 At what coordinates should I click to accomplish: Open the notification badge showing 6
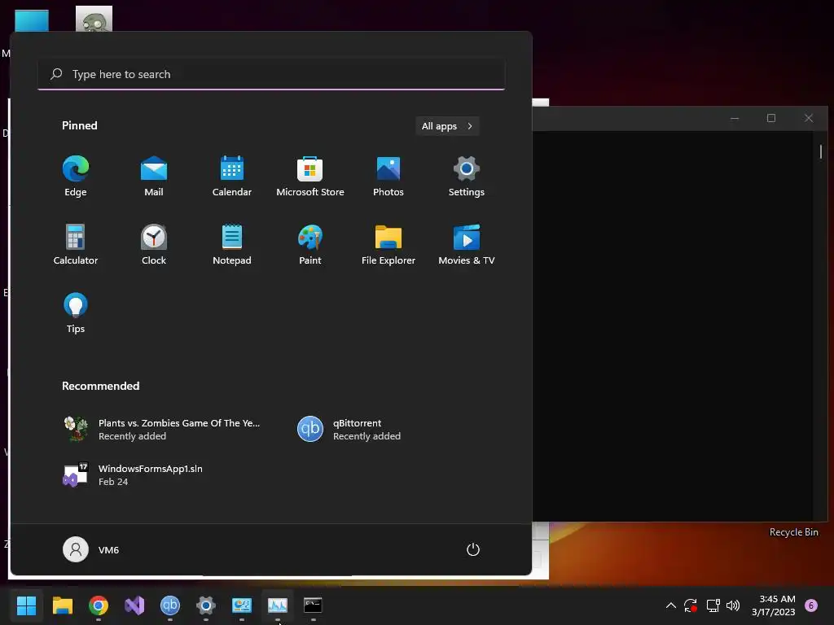811,605
